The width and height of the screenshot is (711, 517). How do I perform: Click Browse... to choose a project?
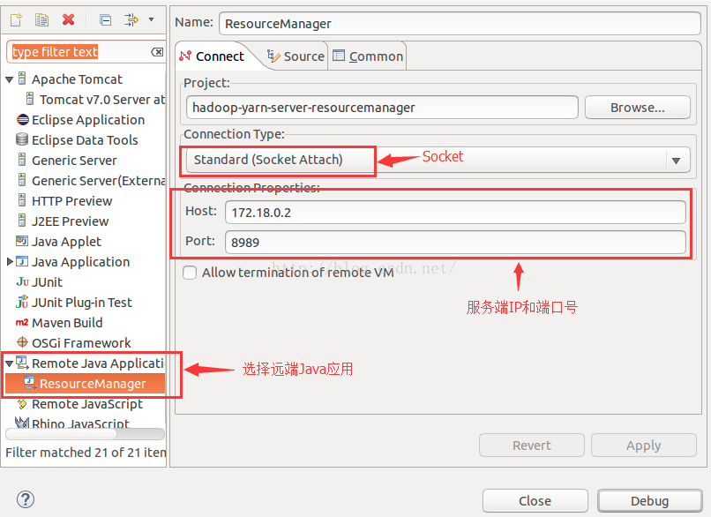point(638,108)
